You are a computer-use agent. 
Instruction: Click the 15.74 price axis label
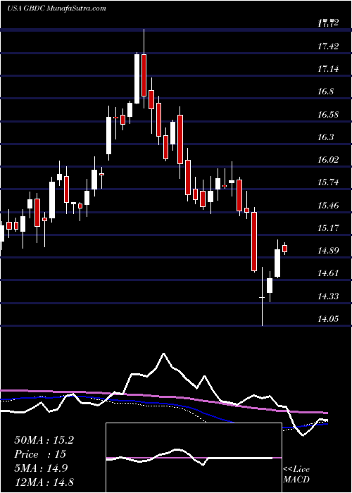coord(328,182)
